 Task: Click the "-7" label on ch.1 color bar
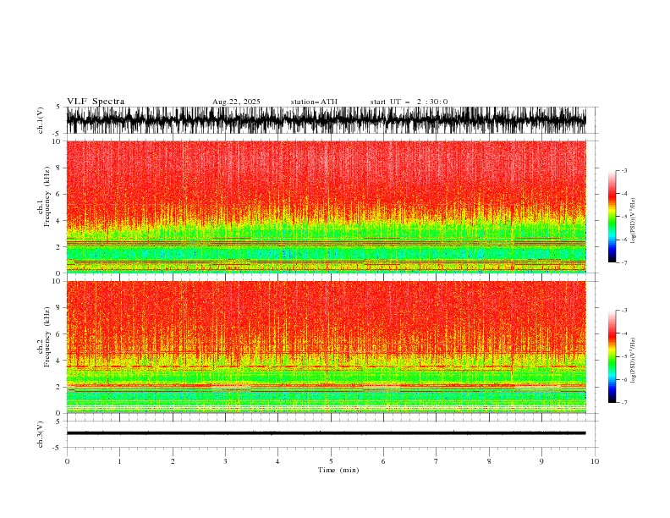(623, 262)
